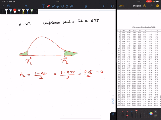The image size is (161, 120).
Task: Tap the Chi-square Distribution Table heading
Action: [x=144, y=27]
